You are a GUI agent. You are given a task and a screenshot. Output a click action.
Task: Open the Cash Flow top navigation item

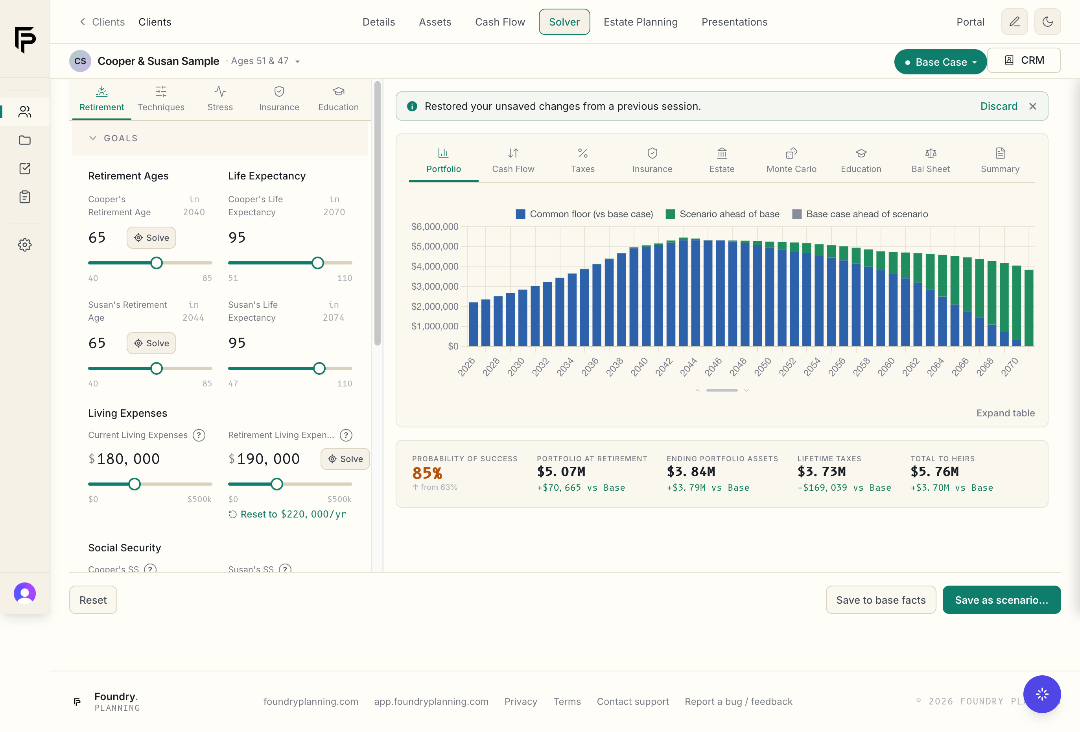coord(499,22)
